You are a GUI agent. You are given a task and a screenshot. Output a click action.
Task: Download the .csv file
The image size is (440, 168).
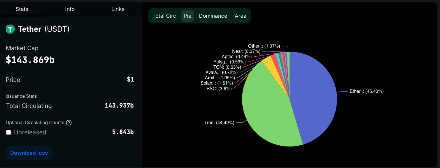[29, 153]
